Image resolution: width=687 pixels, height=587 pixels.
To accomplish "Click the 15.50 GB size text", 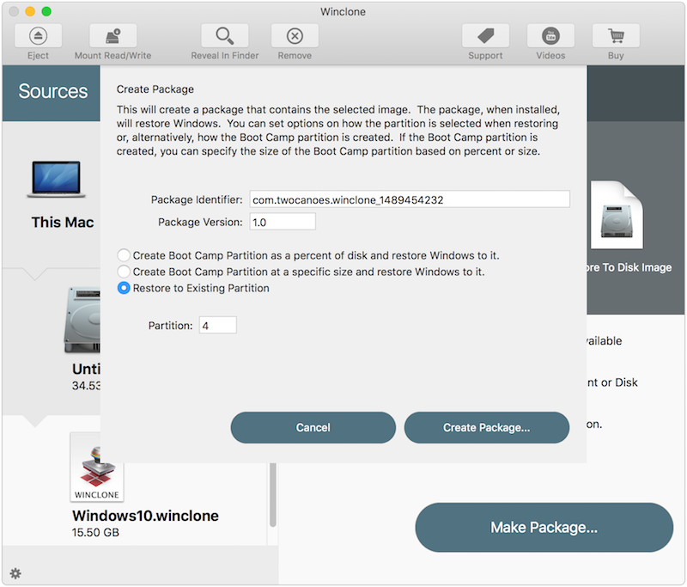I will [95, 533].
